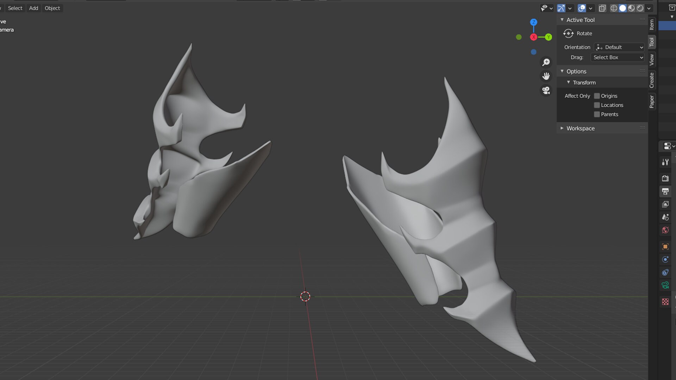Switch viewport to Rendered shading mode
Image resolution: width=676 pixels, height=380 pixels.
(x=640, y=8)
